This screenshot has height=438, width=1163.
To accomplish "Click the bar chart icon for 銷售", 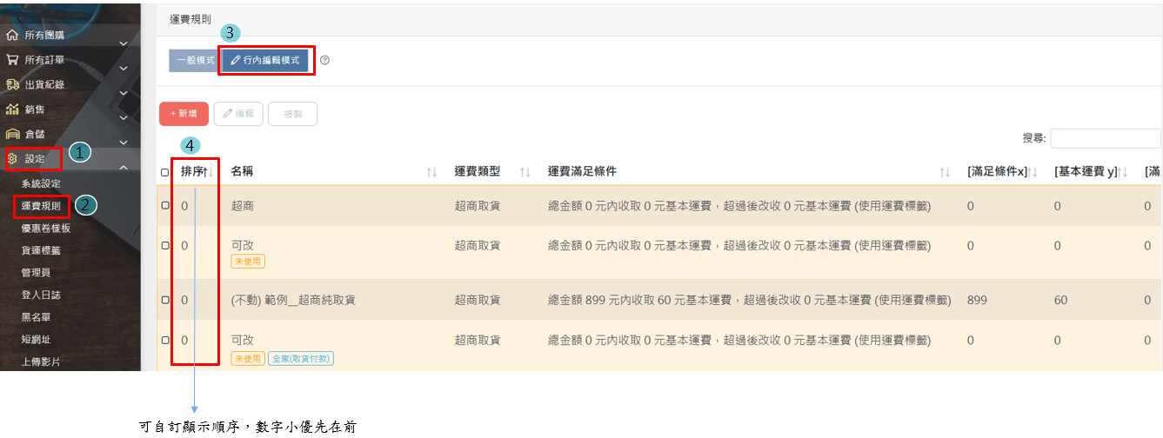I will (12, 109).
